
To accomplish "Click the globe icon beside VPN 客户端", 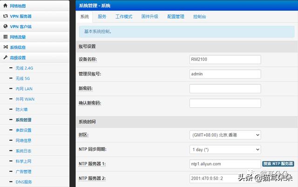I will (6, 26).
